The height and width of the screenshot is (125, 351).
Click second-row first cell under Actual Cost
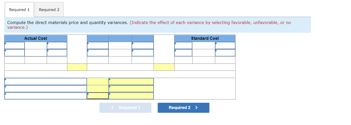click(x=15, y=53)
